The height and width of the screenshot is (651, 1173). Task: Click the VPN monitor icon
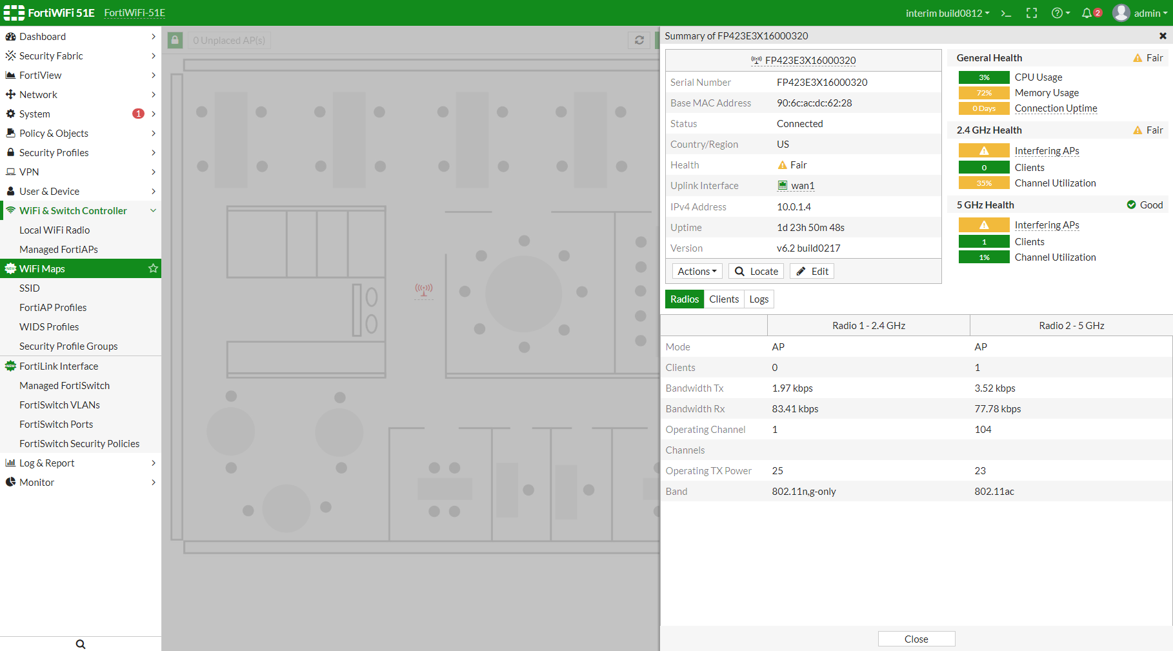tap(10, 172)
